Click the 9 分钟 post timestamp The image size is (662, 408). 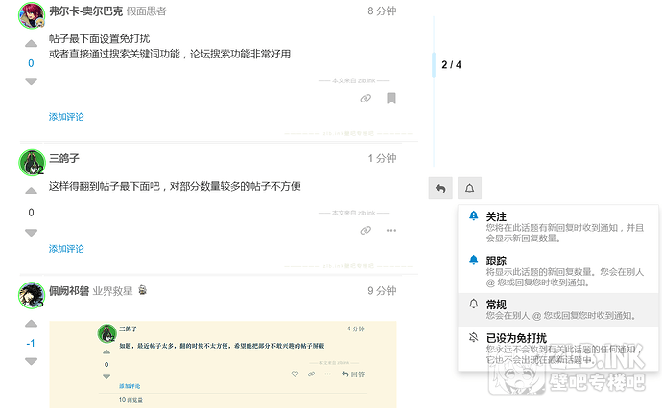[382, 291]
